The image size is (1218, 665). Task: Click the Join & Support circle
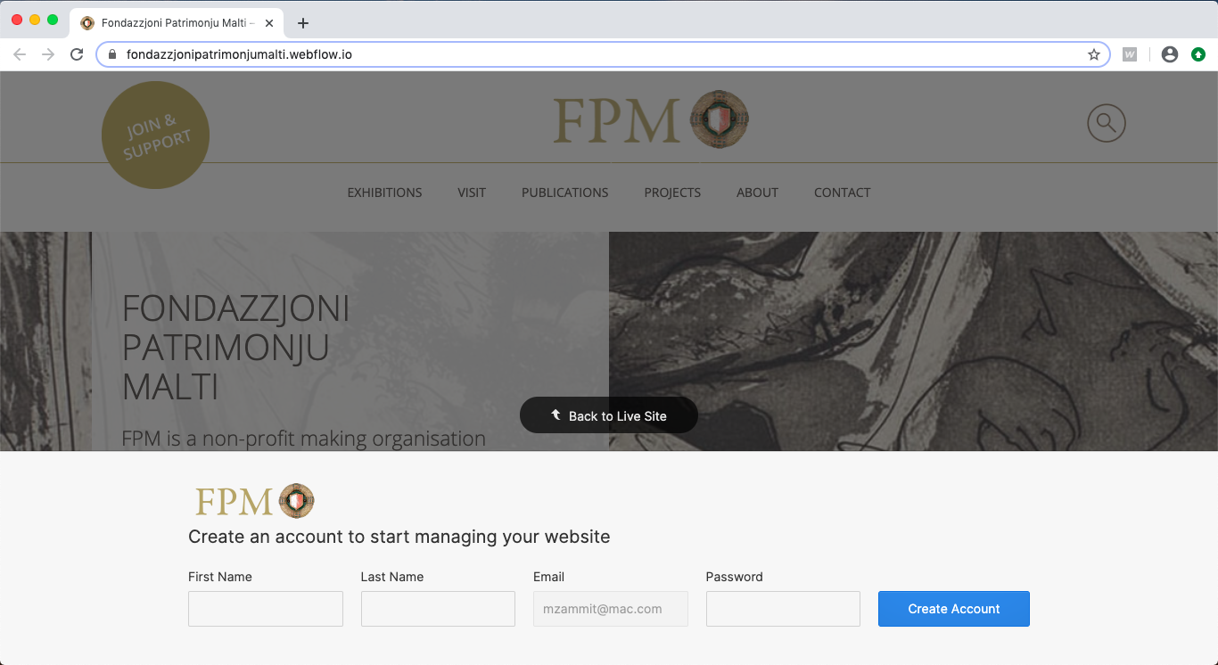pyautogui.click(x=155, y=135)
